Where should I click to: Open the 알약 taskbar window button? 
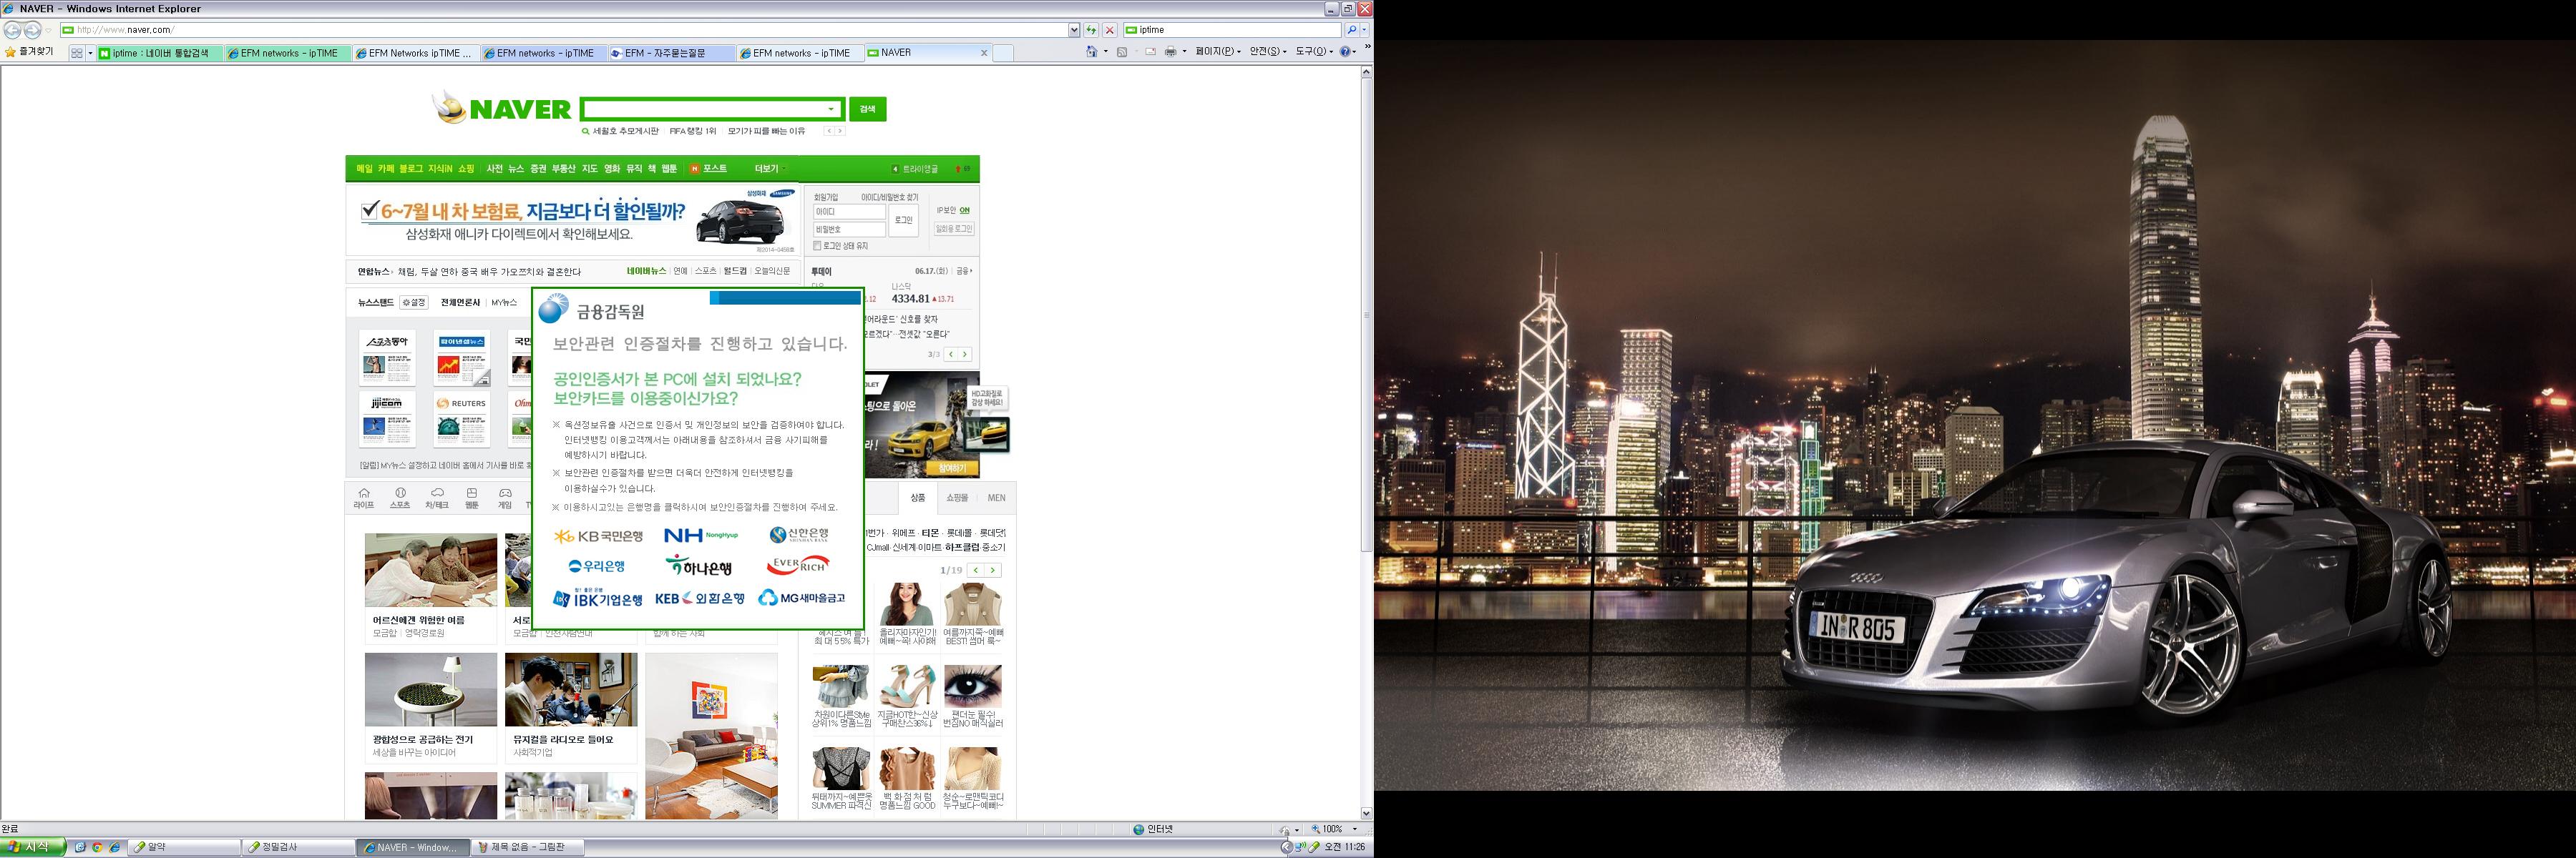coord(184,847)
